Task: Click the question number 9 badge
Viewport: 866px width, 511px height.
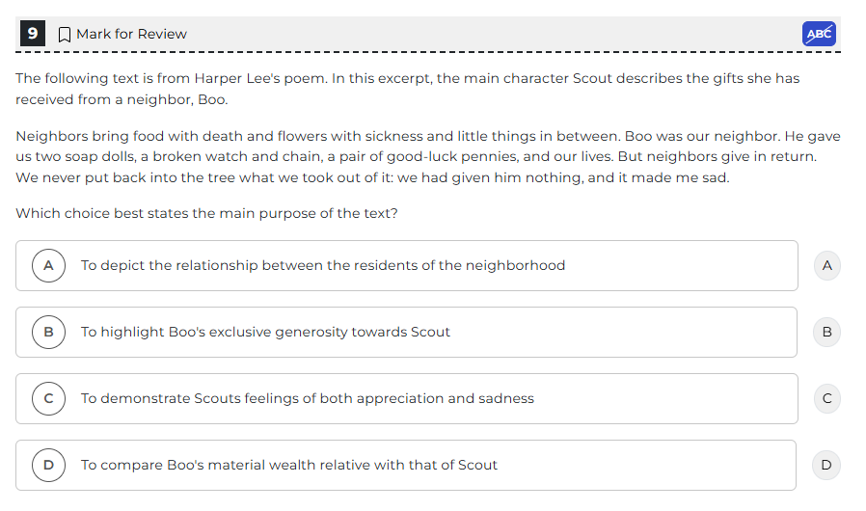Action: (33, 34)
